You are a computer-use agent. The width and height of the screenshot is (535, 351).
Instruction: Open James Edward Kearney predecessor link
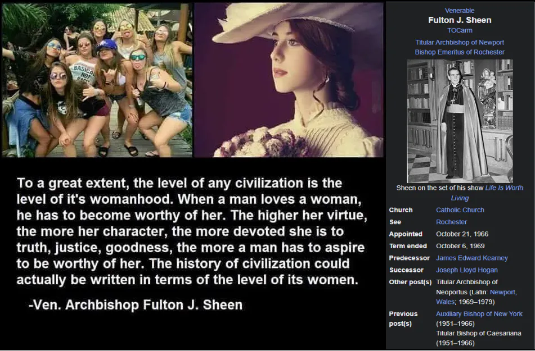coord(472,258)
